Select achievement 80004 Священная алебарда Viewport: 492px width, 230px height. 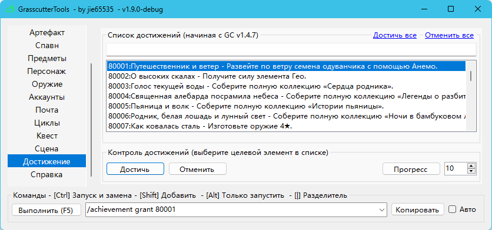pos(286,96)
